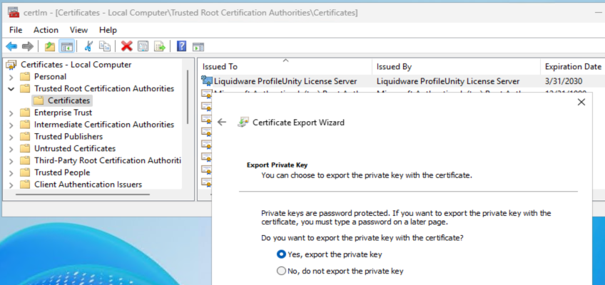605x285 pixels.
Task: Open the Properties icon in toolbar
Action: (143, 46)
